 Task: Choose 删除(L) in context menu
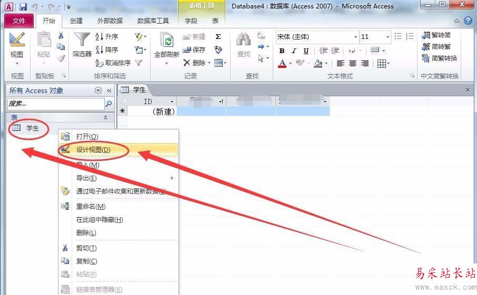point(118,233)
